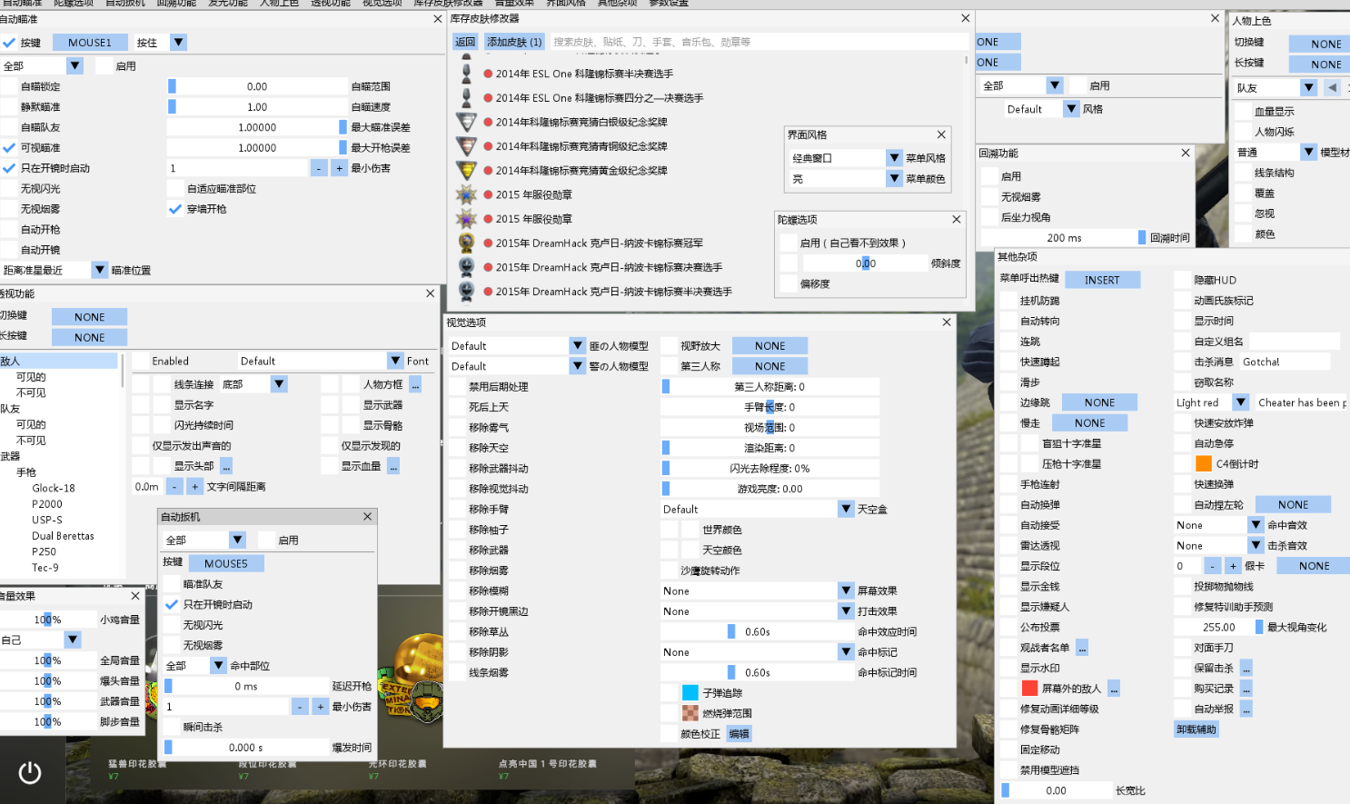
Task: Switch to the 添加皮肤 (1) tab
Action: (x=514, y=42)
